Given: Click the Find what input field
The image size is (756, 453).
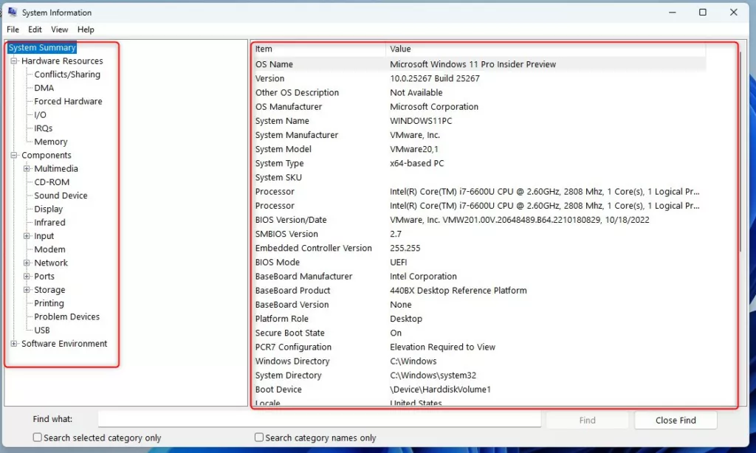Looking at the screenshot, I should click(319, 419).
